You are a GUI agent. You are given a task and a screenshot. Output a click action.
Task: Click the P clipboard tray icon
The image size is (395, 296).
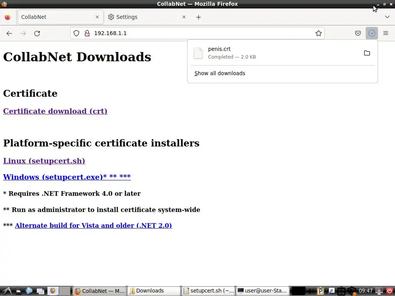(320, 291)
